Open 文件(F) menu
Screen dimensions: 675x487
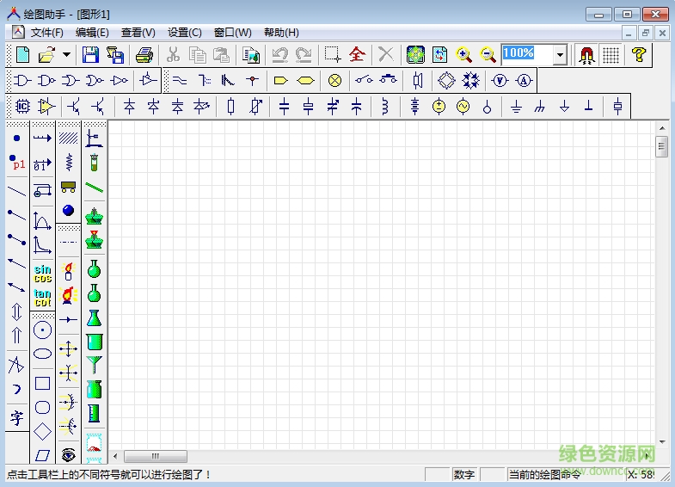click(x=47, y=33)
